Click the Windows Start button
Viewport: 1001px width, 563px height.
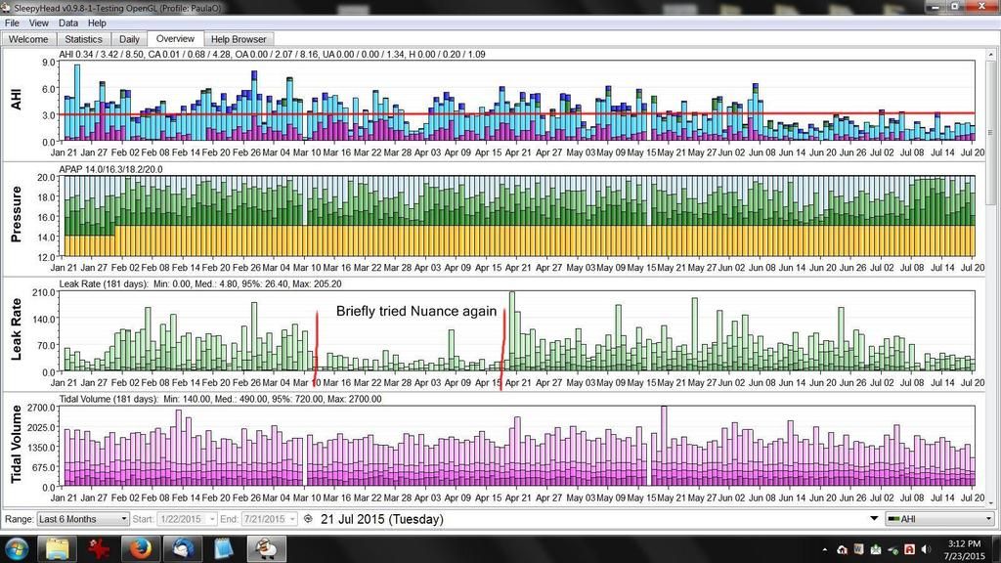(x=17, y=548)
